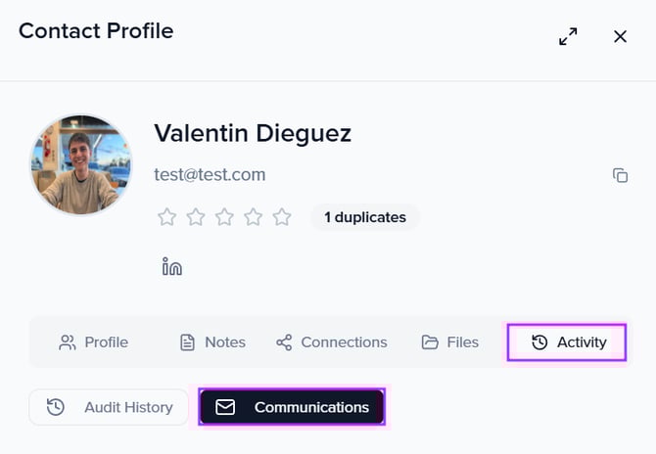Set rating to four stars
The image size is (656, 454).
click(253, 217)
